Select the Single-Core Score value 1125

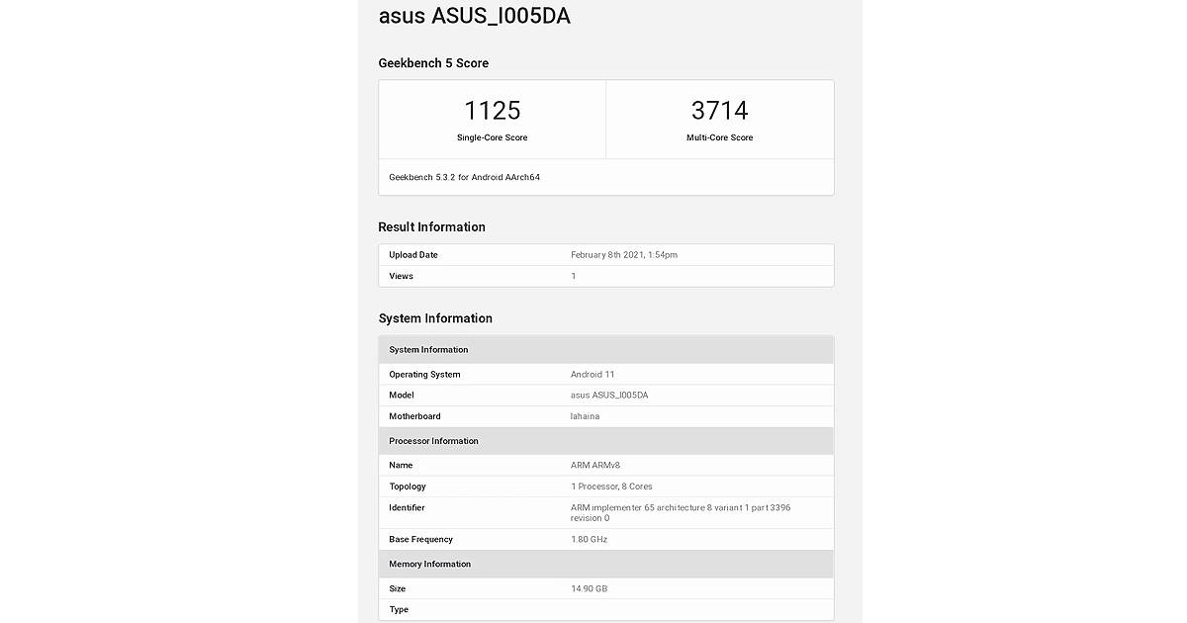[x=492, y=110]
